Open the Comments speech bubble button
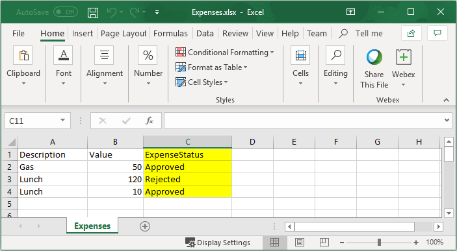This screenshot has height=251, width=457. pyautogui.click(x=437, y=33)
